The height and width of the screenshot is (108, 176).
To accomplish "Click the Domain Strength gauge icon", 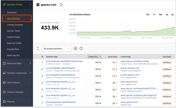I will pos(4,92).
